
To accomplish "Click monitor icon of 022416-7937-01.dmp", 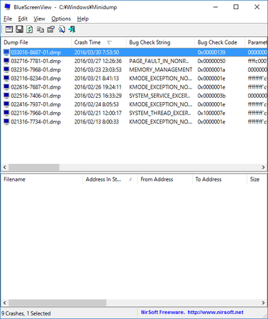I will 6,104.
